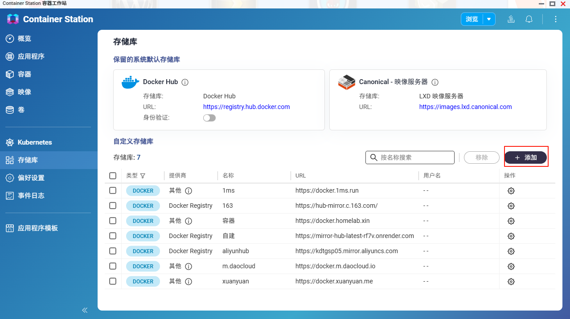
Task: Go to 卷 in sidebar
Action: click(49, 110)
